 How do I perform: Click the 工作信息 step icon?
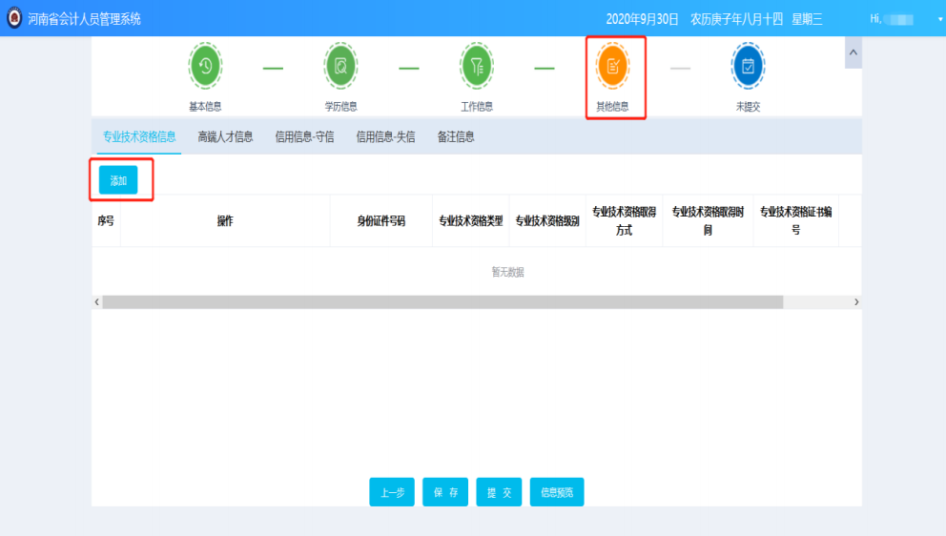pyautogui.click(x=477, y=66)
